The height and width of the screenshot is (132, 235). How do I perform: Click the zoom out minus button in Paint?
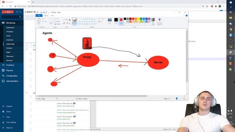coord(169,99)
